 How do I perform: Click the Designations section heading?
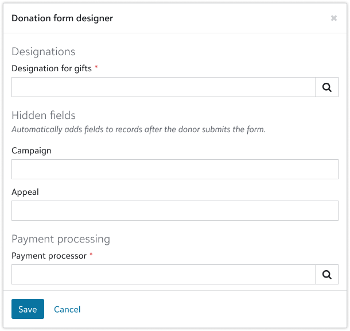click(x=44, y=52)
